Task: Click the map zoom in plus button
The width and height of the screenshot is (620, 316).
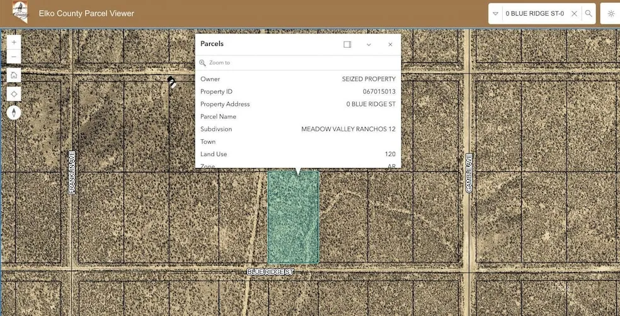Action: coord(14,42)
